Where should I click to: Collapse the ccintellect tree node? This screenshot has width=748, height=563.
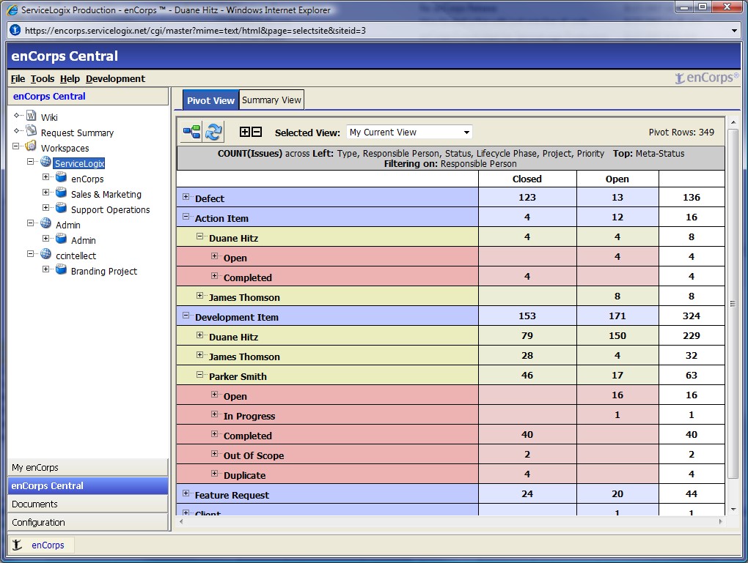(31, 254)
